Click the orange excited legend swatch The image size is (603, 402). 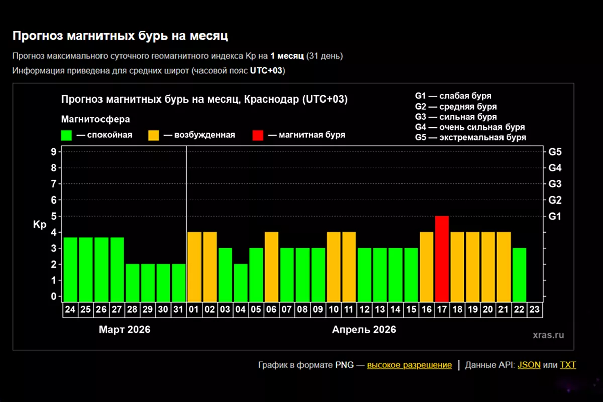click(x=154, y=135)
